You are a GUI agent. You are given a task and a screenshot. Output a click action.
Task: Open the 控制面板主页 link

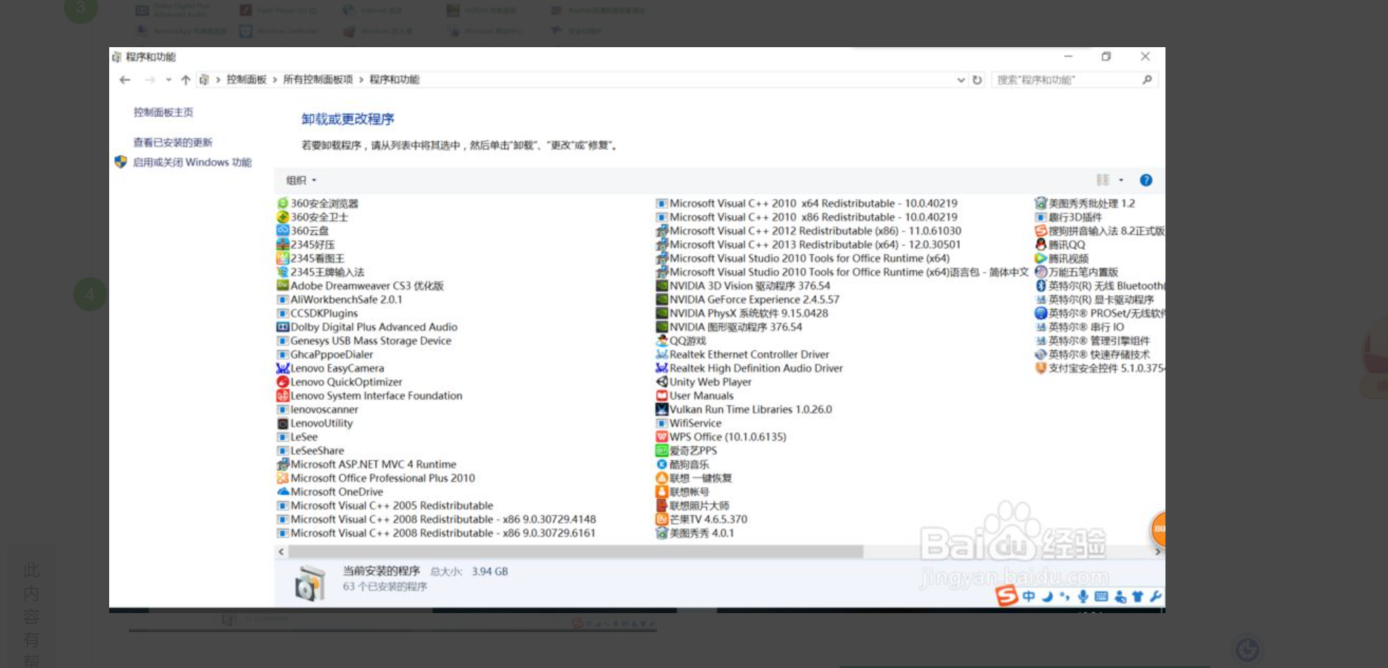[163, 112]
